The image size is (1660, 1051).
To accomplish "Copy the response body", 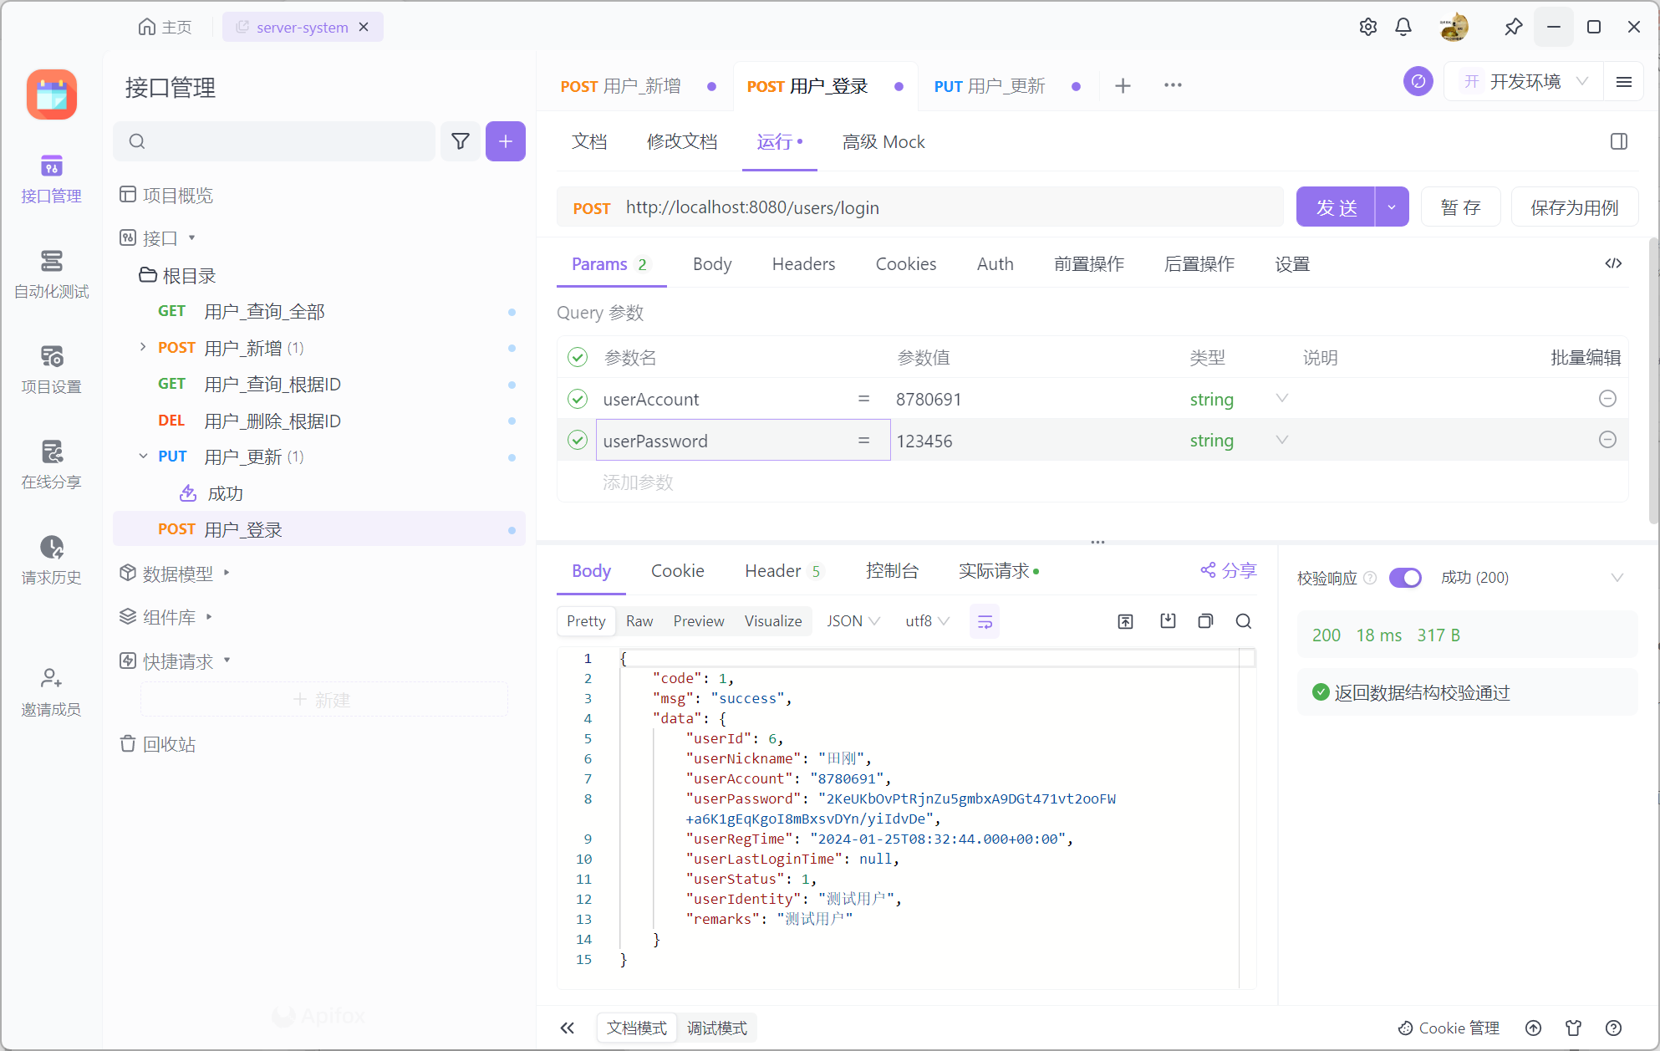I will (1205, 621).
